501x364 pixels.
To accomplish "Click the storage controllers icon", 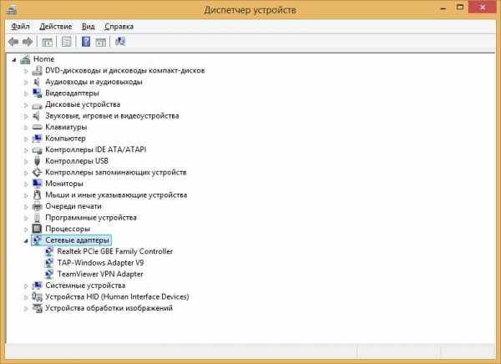I will point(37,173).
